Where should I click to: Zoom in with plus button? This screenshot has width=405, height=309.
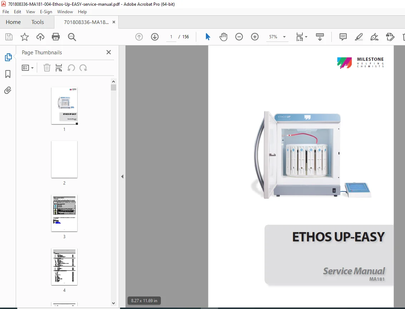255,37
